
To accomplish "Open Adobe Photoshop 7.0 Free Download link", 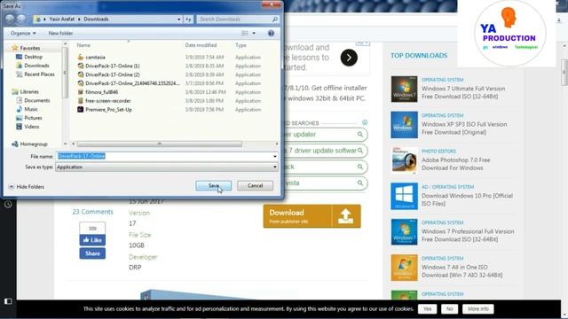I will [x=455, y=164].
